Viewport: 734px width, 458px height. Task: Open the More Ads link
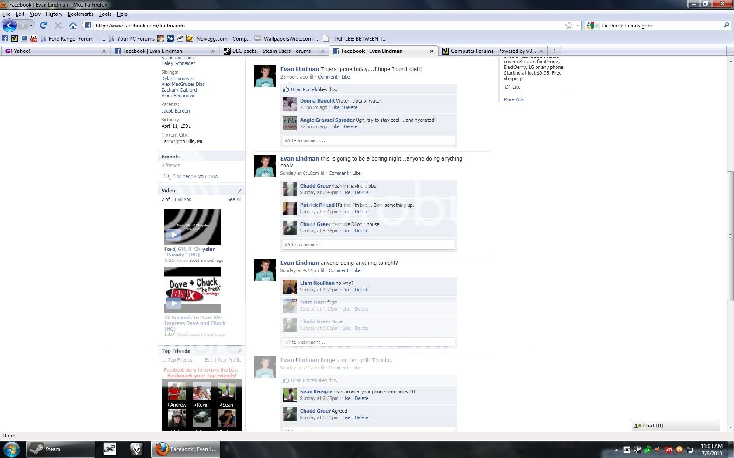pos(513,99)
